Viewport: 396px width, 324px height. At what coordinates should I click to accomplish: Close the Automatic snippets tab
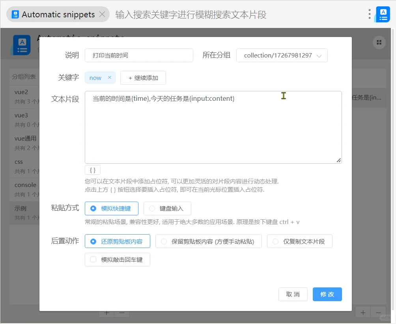[x=102, y=14]
